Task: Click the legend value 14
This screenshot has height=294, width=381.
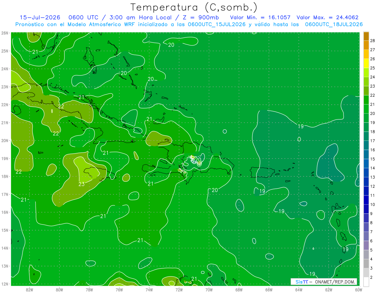Action: [x=372, y=168]
